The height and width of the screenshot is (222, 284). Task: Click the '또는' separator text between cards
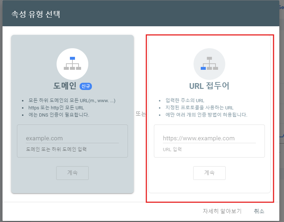[141, 114]
